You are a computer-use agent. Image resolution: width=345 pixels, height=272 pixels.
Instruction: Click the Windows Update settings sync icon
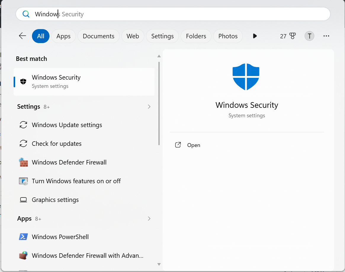coord(23,125)
